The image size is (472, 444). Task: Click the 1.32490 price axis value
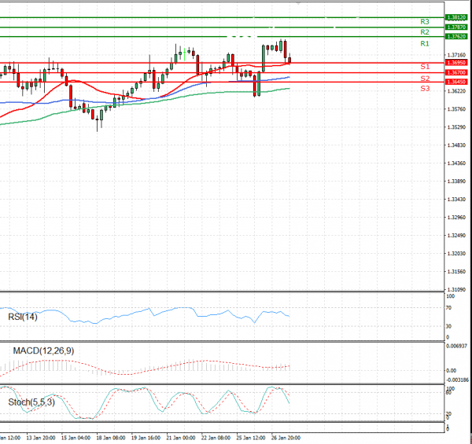[x=456, y=235]
